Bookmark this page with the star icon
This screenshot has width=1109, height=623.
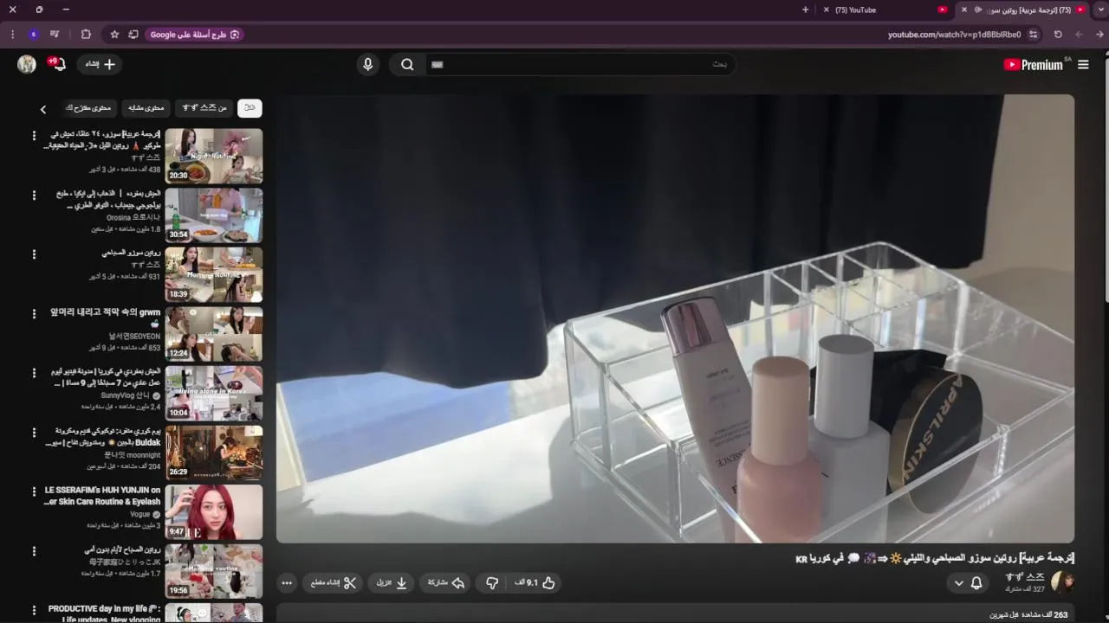(x=114, y=35)
